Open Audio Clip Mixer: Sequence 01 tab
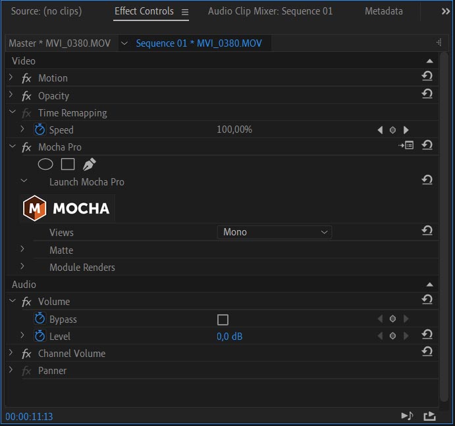Screen dimensions: 455x426 point(270,11)
